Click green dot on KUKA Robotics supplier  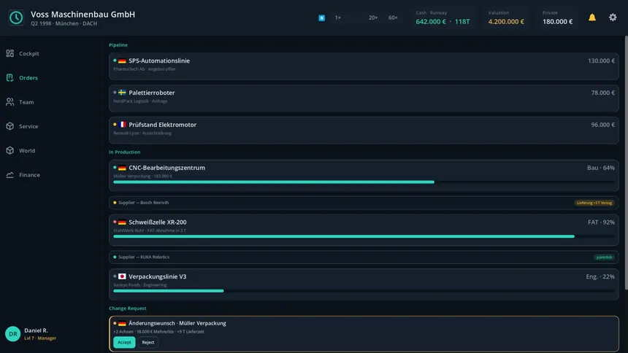[x=115, y=257]
